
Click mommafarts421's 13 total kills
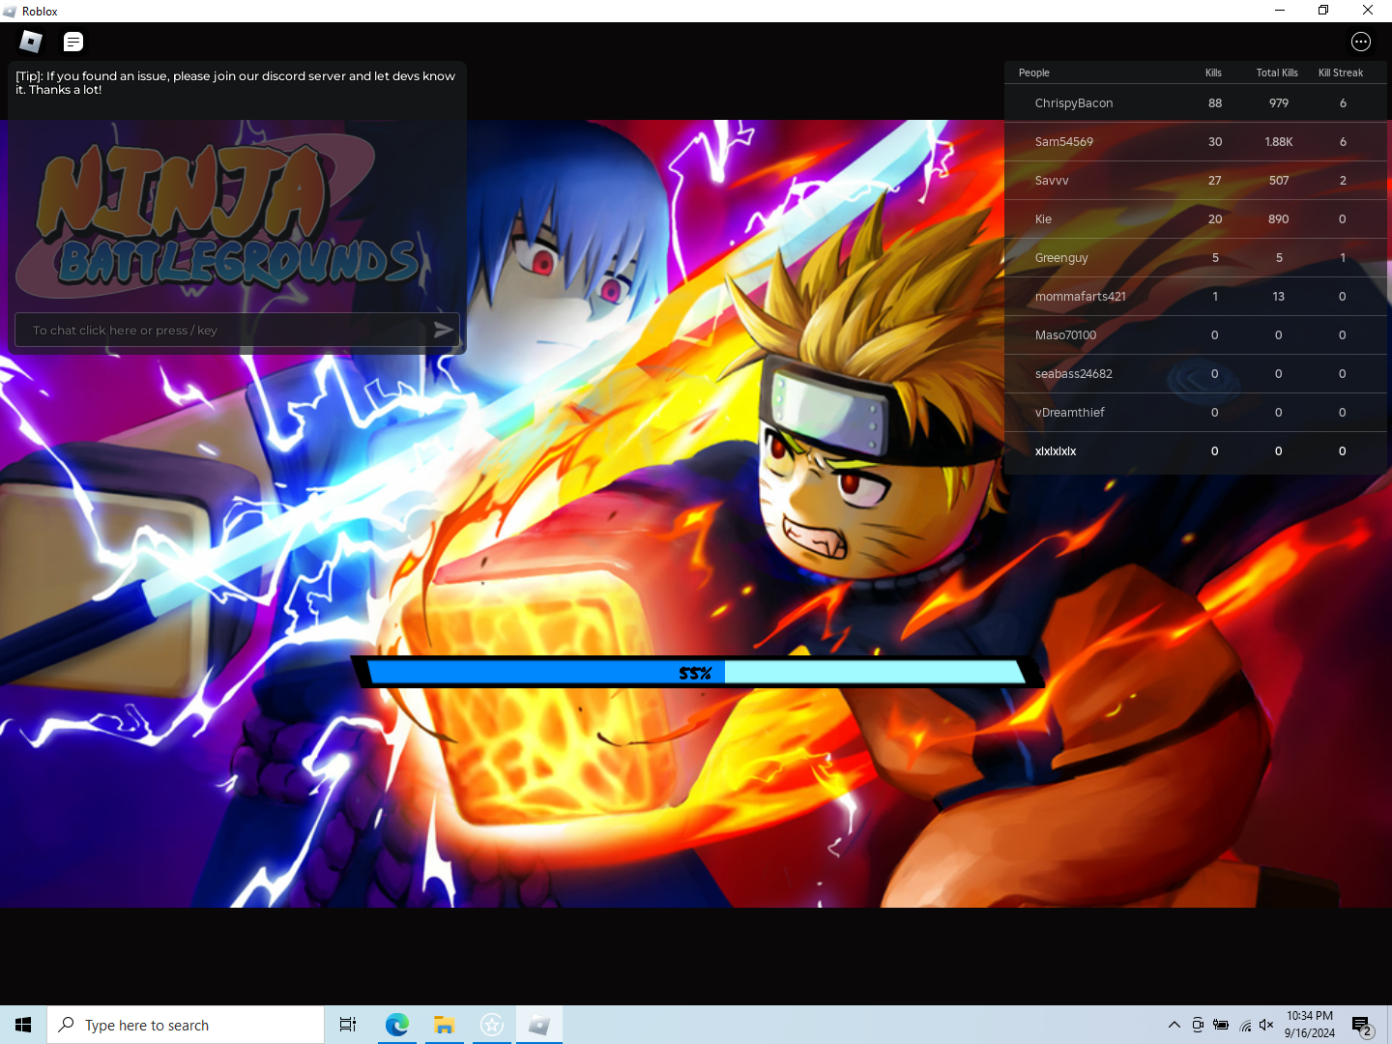1279,296
